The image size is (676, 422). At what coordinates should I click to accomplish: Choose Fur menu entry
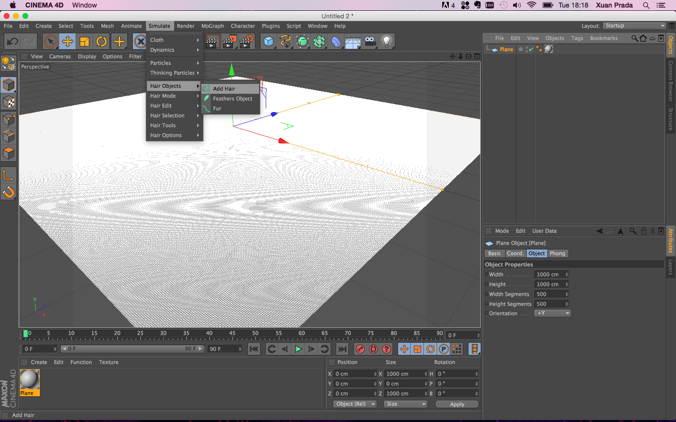coord(230,108)
